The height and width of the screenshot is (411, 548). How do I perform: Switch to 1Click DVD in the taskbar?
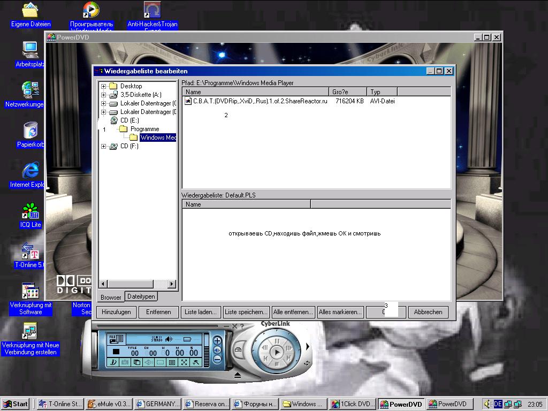(353, 404)
